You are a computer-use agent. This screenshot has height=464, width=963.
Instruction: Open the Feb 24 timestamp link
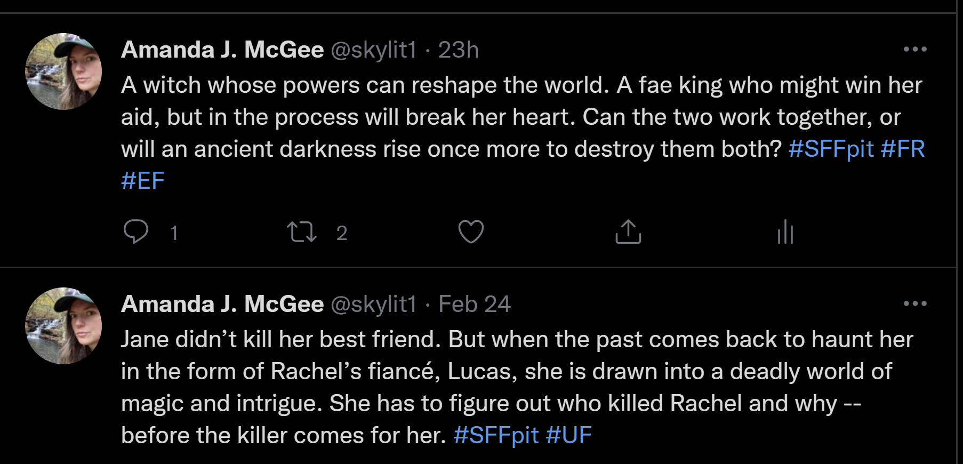coord(474,304)
